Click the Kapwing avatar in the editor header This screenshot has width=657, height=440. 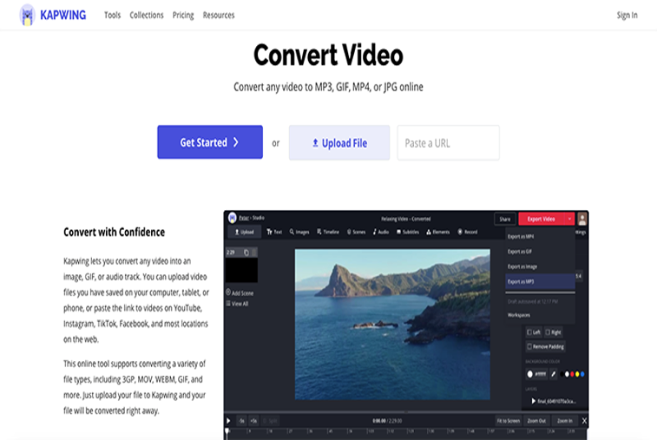coord(232,218)
